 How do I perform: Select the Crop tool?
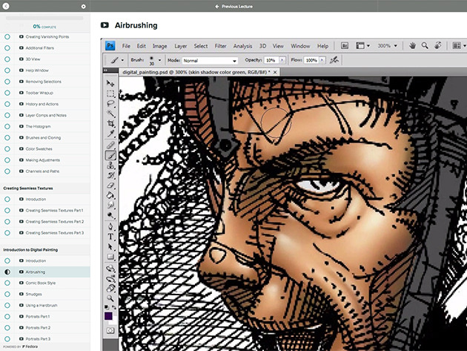tap(110, 123)
